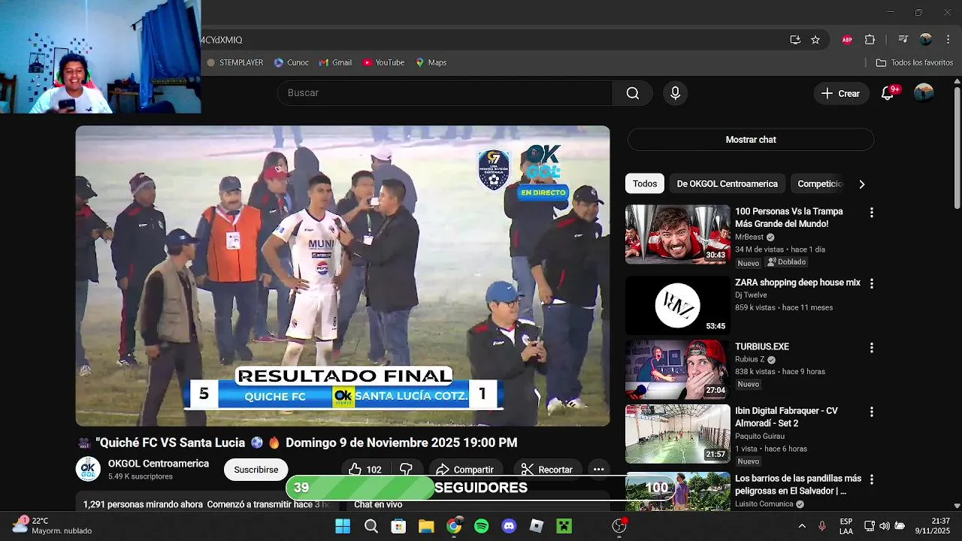Open the TURBIUS.EXE video thumbnail

pyautogui.click(x=677, y=370)
